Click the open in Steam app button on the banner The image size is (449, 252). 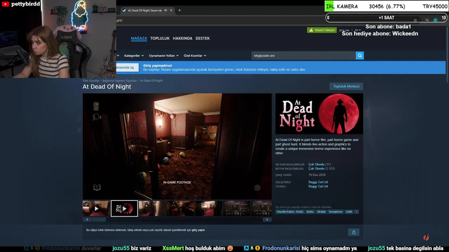tap(127, 68)
